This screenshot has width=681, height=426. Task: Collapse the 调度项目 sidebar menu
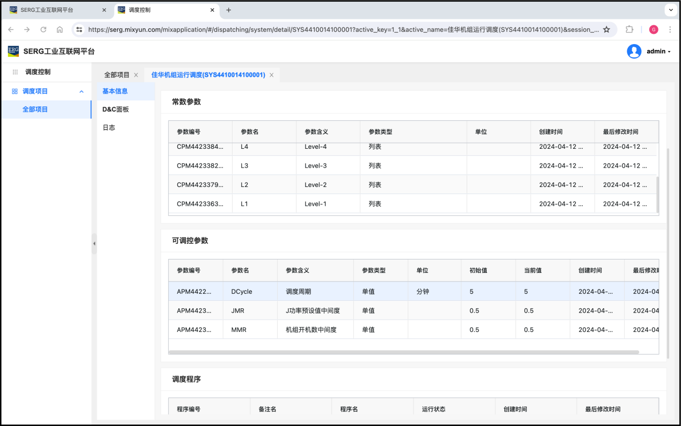coord(82,91)
